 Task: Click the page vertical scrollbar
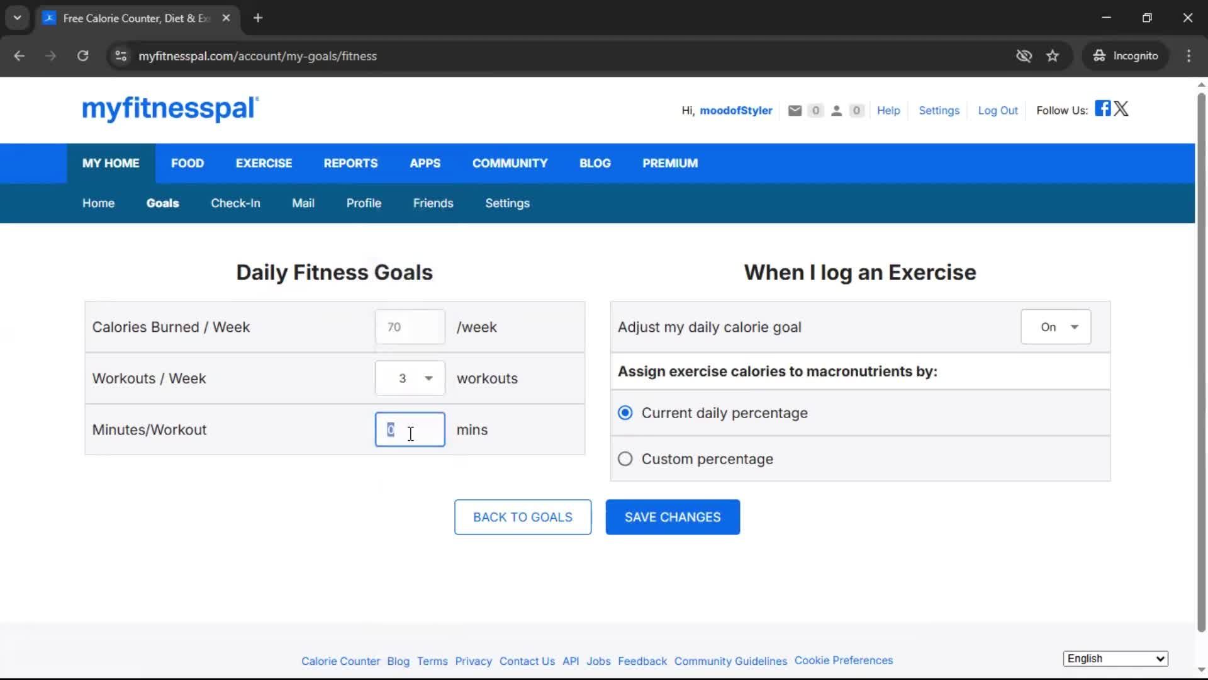pos(1201,362)
